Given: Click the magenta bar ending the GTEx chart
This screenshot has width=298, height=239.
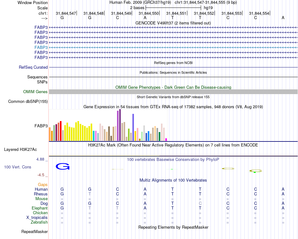Looking at the screenshot, I should [x=166, y=140].
